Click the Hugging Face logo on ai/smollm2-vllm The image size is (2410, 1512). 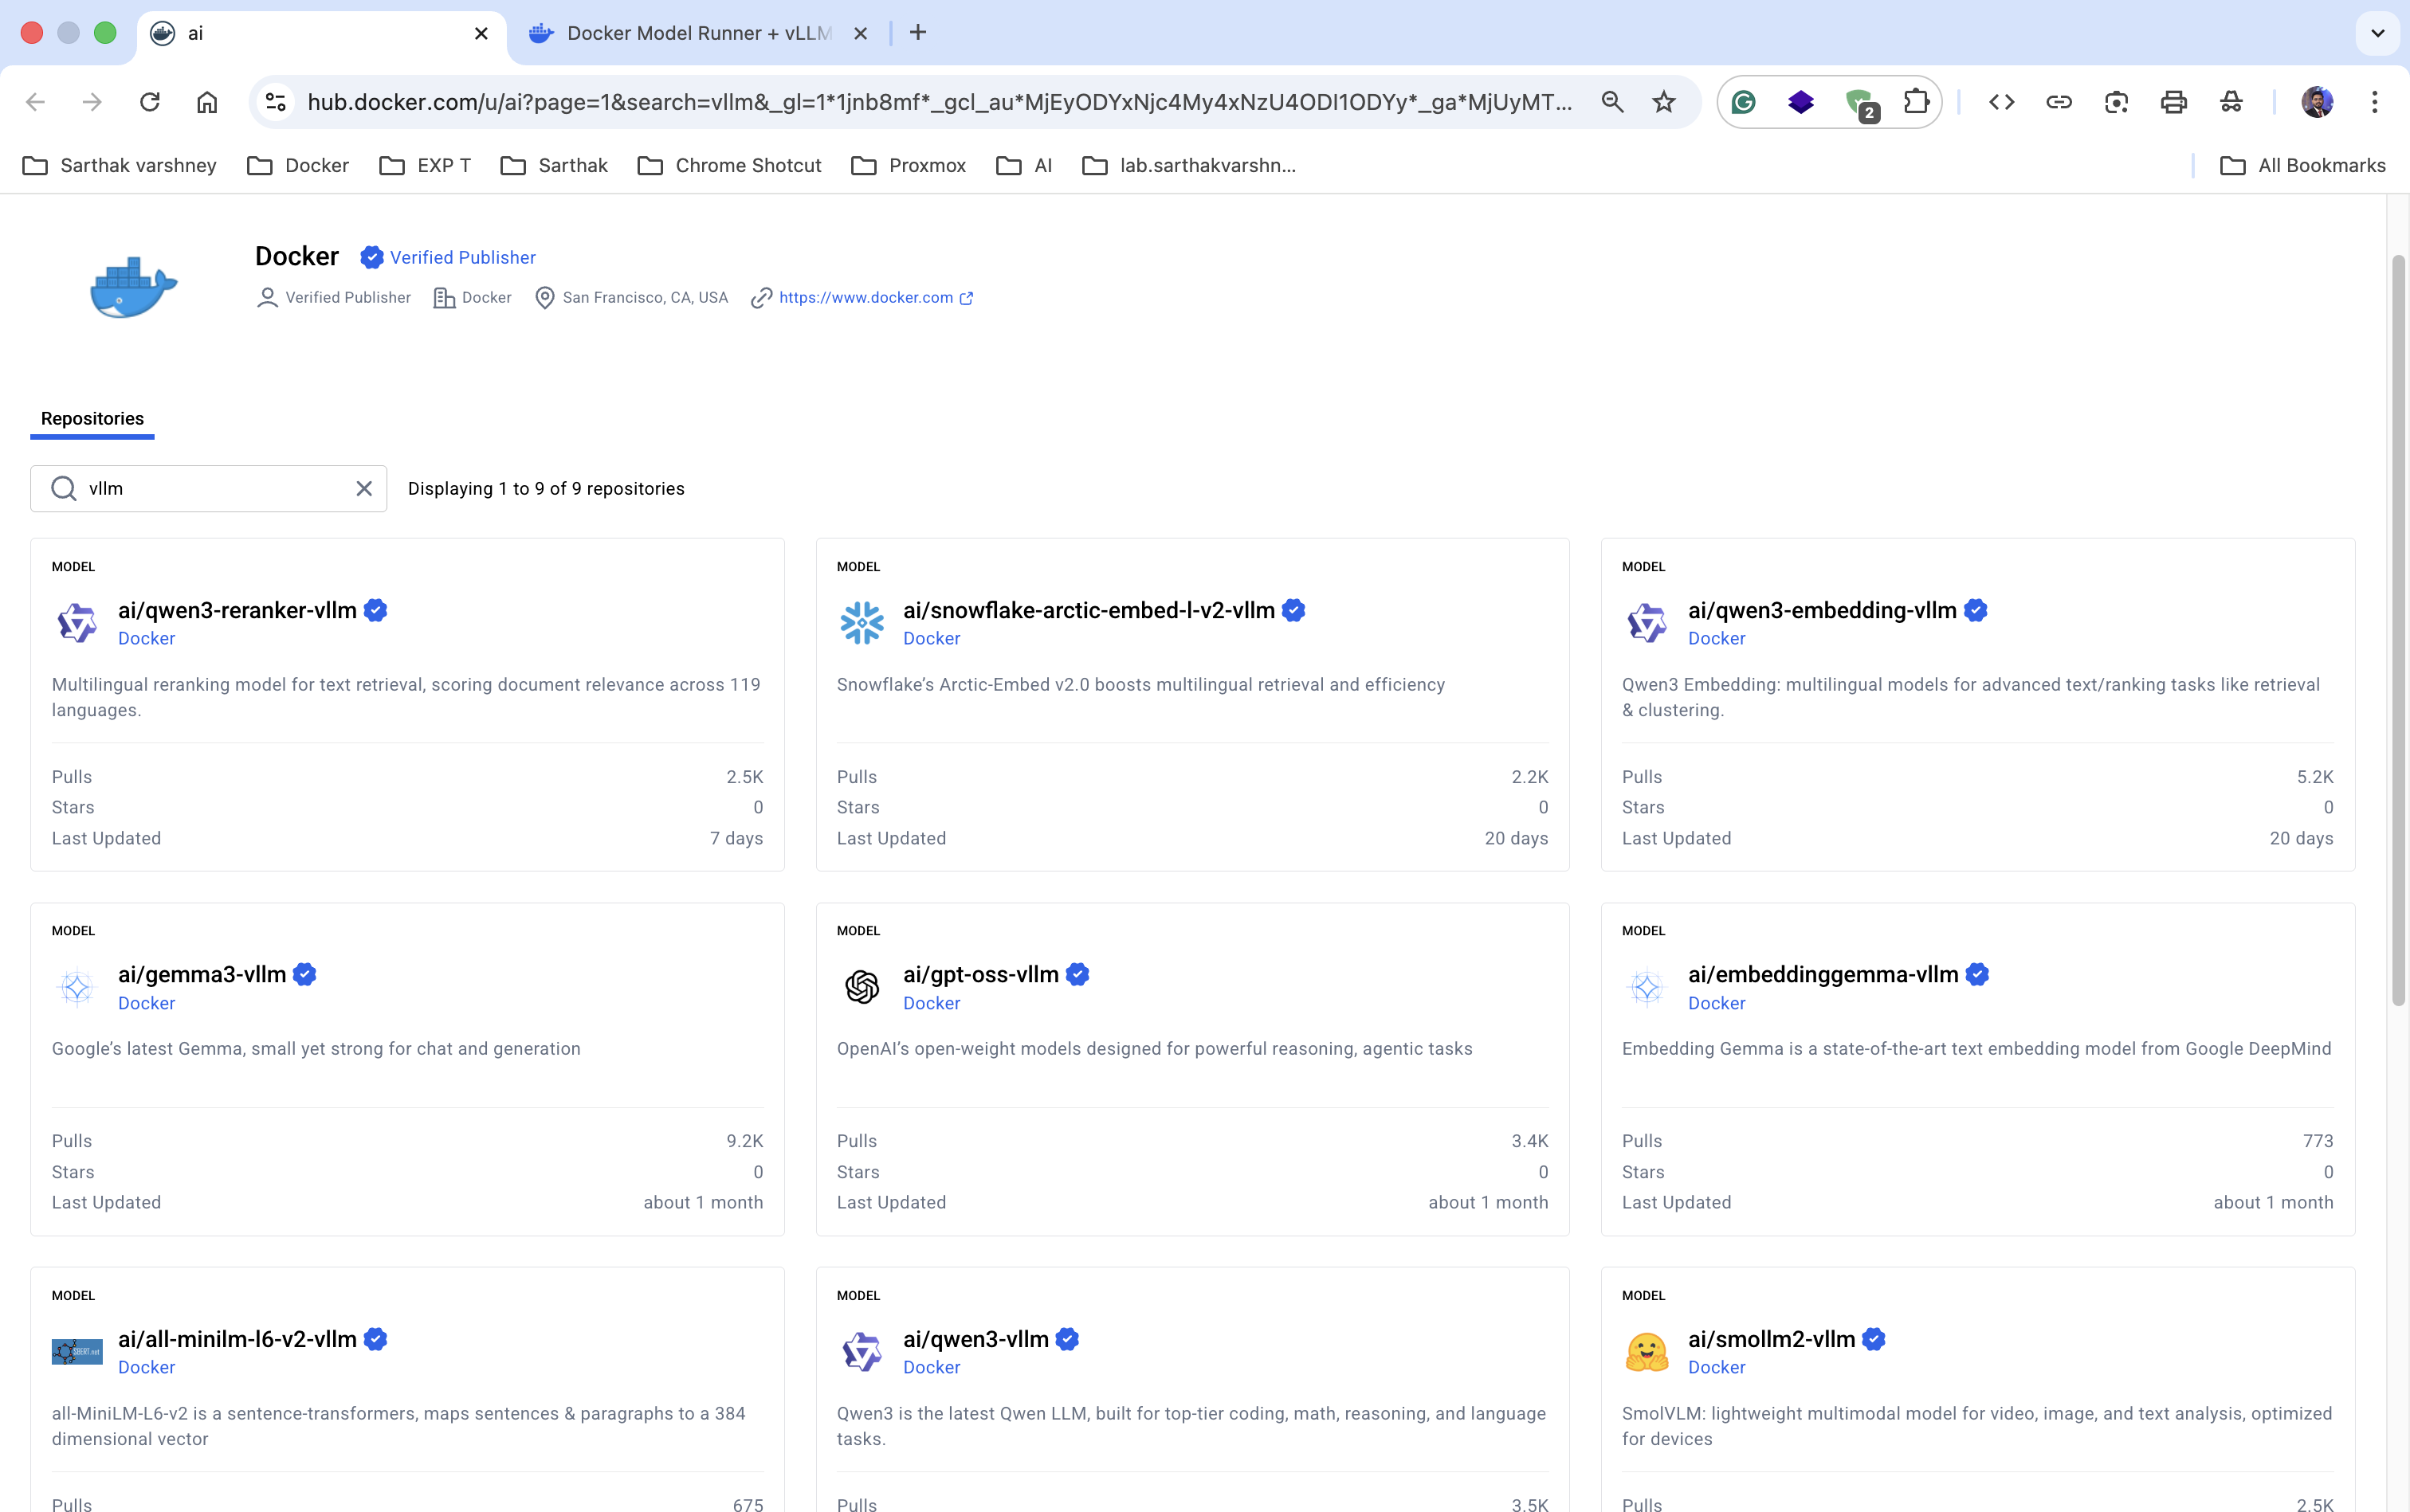(x=1646, y=1351)
